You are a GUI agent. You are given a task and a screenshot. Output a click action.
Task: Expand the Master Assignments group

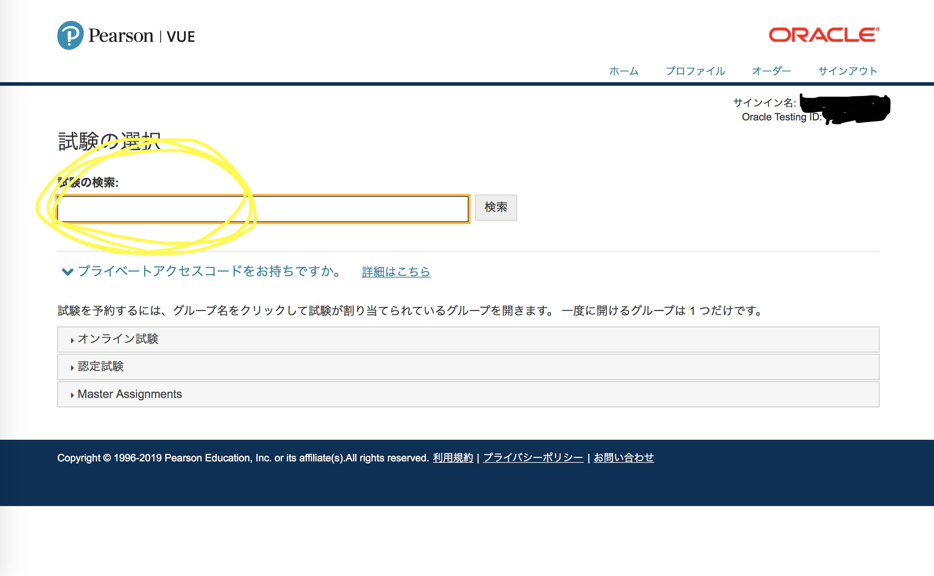click(x=129, y=394)
